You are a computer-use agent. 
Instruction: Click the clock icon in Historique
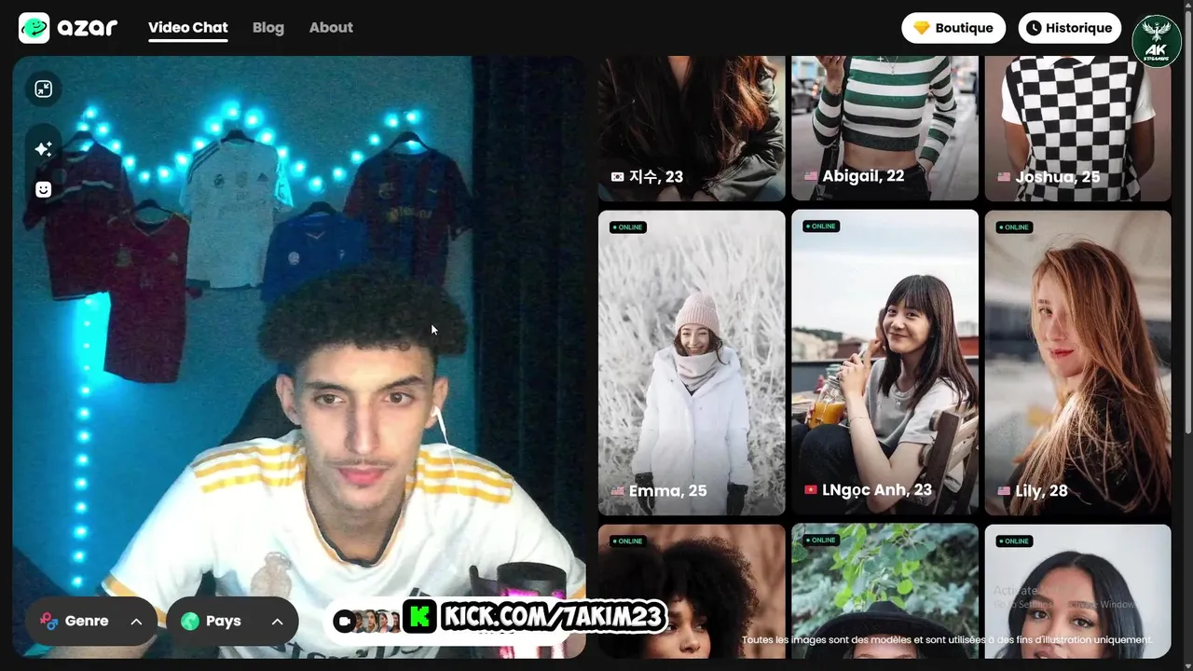(1034, 28)
